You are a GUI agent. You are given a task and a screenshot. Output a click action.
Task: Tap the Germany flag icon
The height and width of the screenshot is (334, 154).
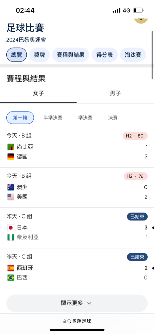(x=10, y=157)
